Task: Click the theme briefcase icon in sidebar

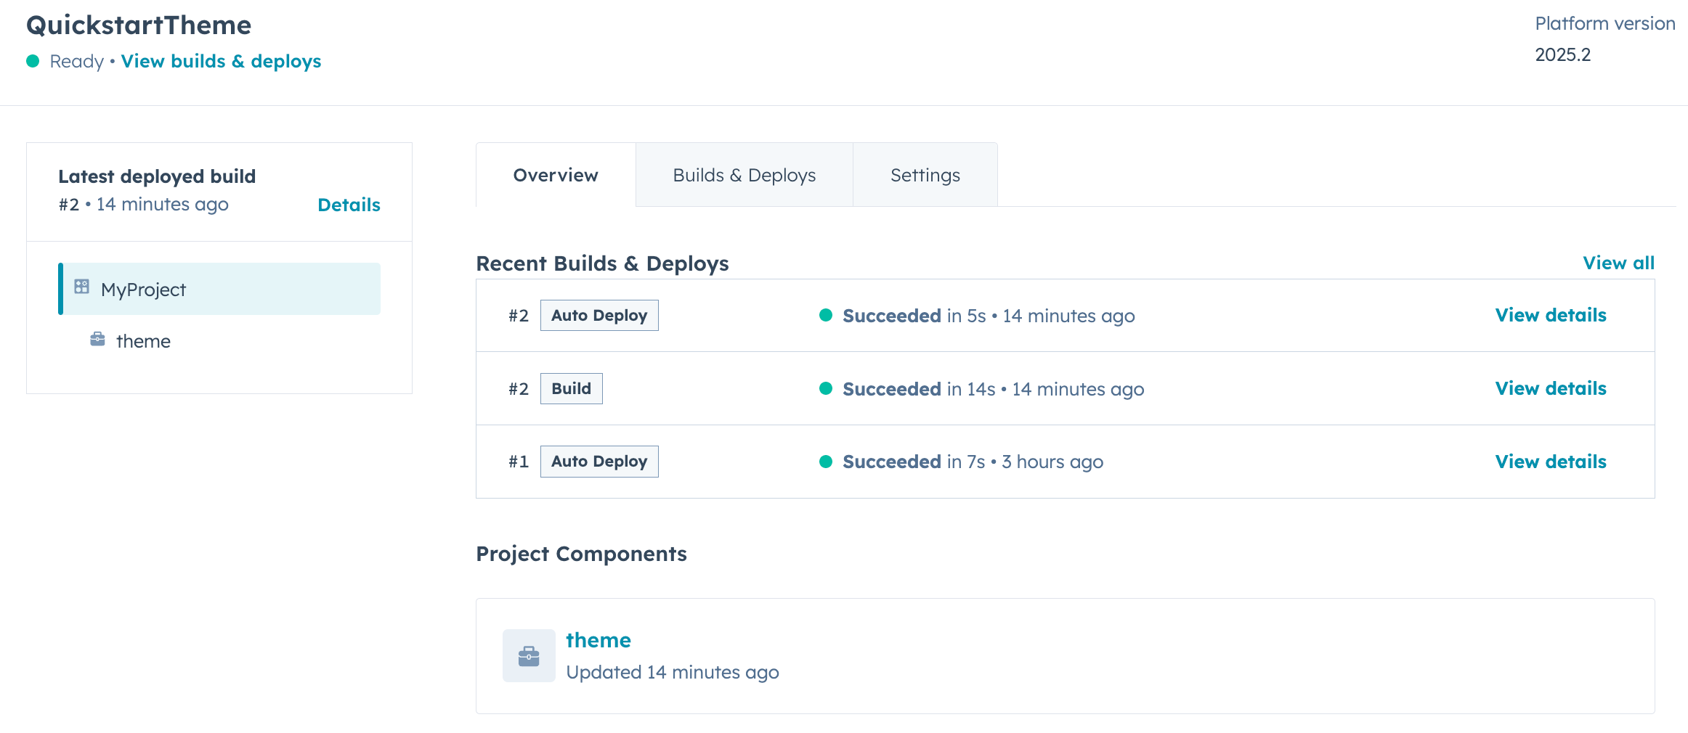Action: (97, 340)
